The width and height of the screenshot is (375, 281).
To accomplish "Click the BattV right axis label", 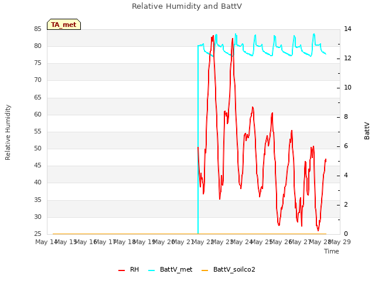I will pos(367,131).
